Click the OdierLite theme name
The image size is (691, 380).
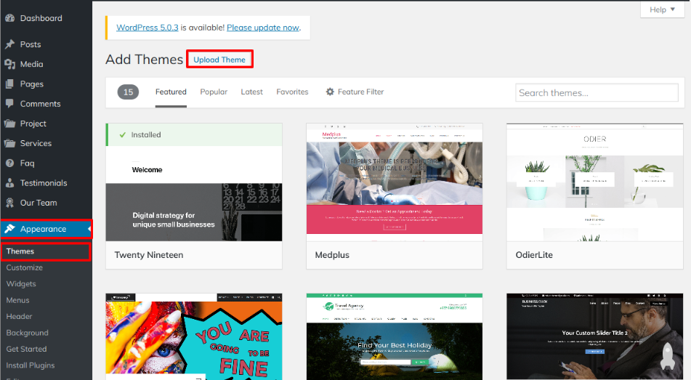click(x=534, y=255)
